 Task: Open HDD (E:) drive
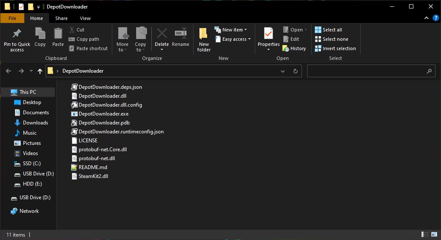(32, 184)
